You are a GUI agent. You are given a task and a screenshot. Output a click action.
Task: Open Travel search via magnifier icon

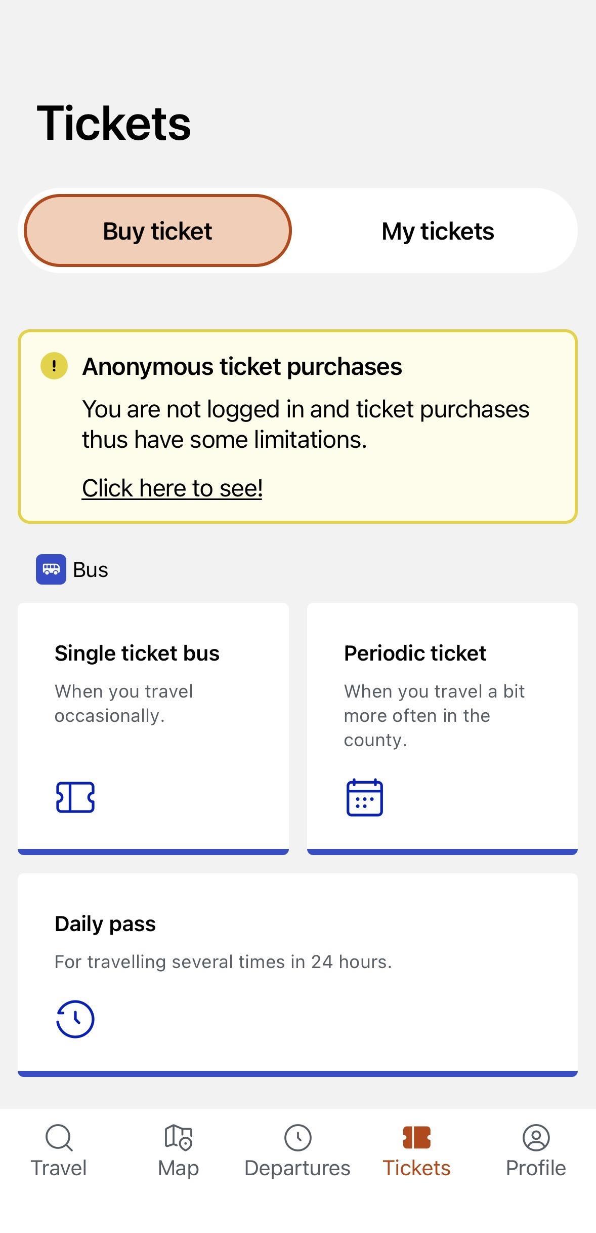click(x=59, y=1138)
